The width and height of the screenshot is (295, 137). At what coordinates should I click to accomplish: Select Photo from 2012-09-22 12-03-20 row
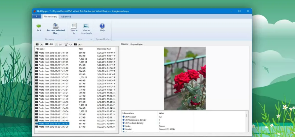point(54,127)
